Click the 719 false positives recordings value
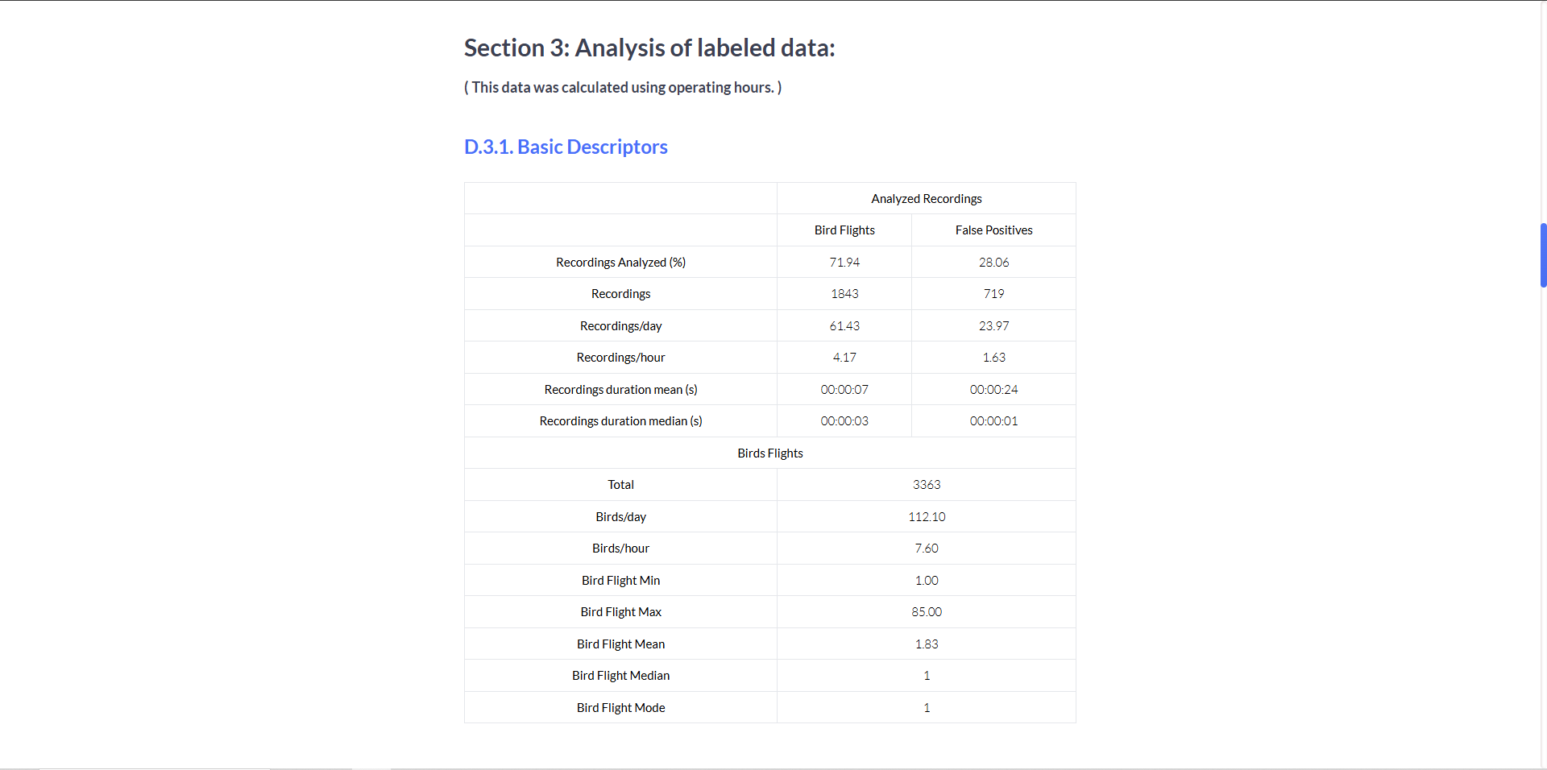This screenshot has width=1547, height=770. (x=993, y=294)
